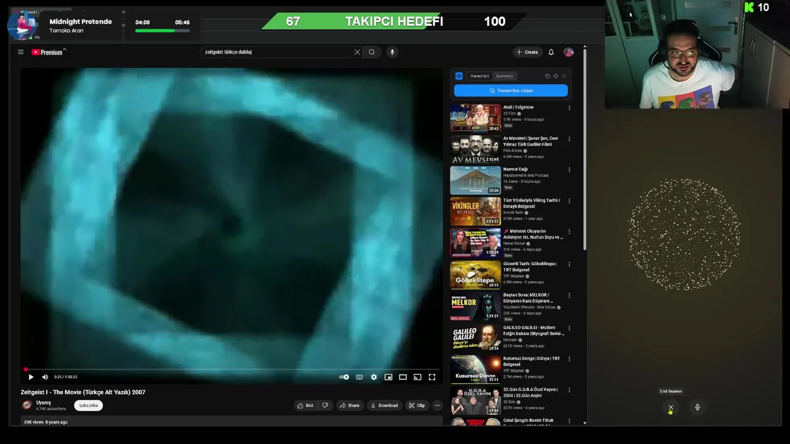The height and width of the screenshot is (444, 790).
Task: Dislike the Zeitgeist video
Action: tap(325, 405)
